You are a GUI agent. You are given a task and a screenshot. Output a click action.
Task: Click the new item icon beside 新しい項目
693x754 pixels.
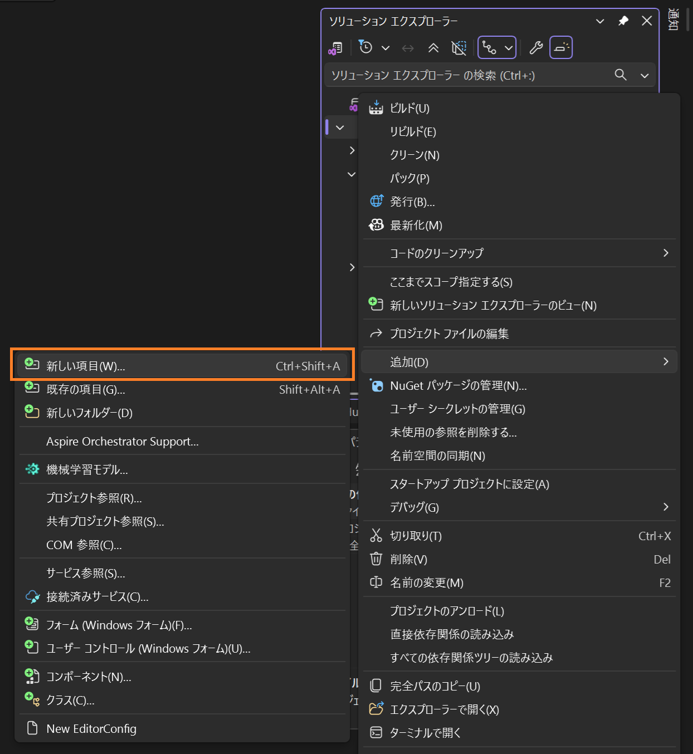[x=32, y=364]
